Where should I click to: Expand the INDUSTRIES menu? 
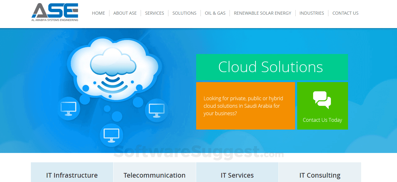(x=312, y=13)
